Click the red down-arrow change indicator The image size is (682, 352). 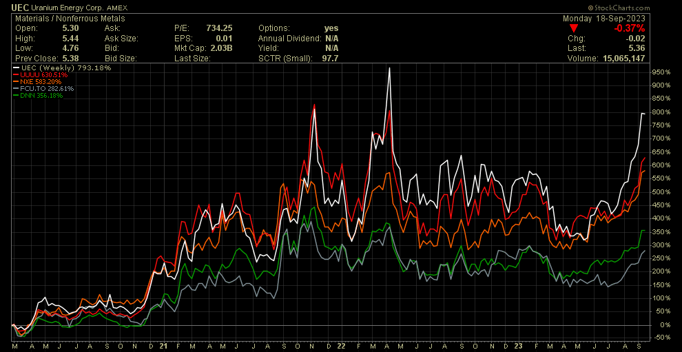(574, 28)
